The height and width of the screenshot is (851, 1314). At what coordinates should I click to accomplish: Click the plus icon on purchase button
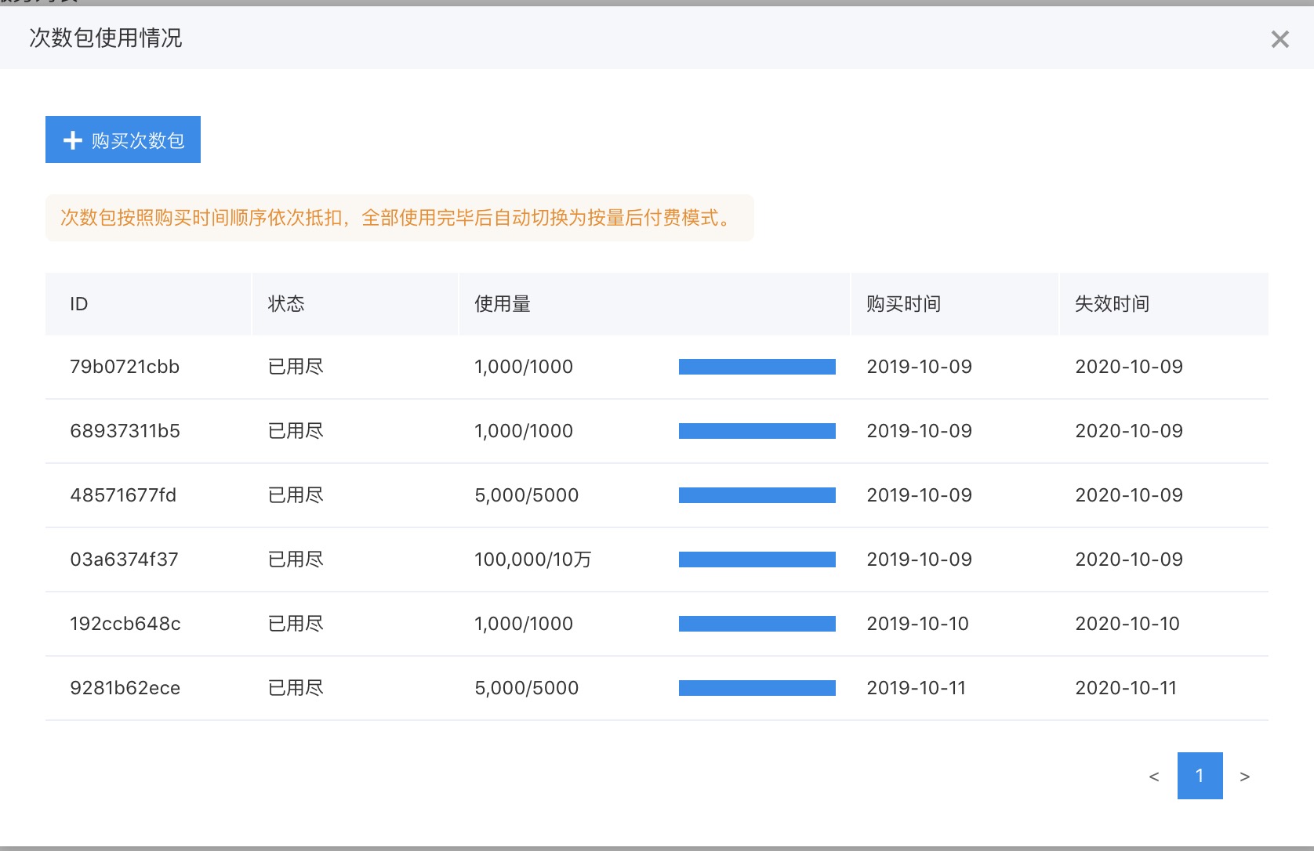[73, 140]
